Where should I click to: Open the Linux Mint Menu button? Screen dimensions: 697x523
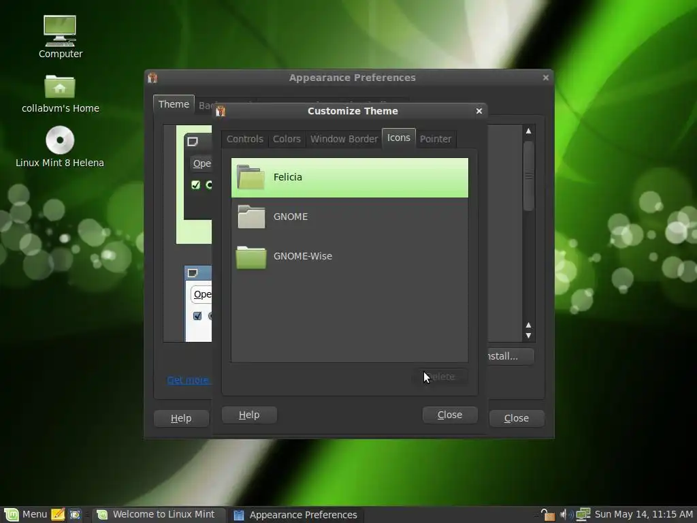(x=25, y=515)
